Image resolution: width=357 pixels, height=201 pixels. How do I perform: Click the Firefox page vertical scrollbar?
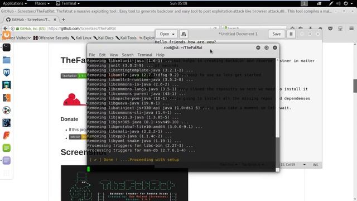pyautogui.click(x=355, y=85)
